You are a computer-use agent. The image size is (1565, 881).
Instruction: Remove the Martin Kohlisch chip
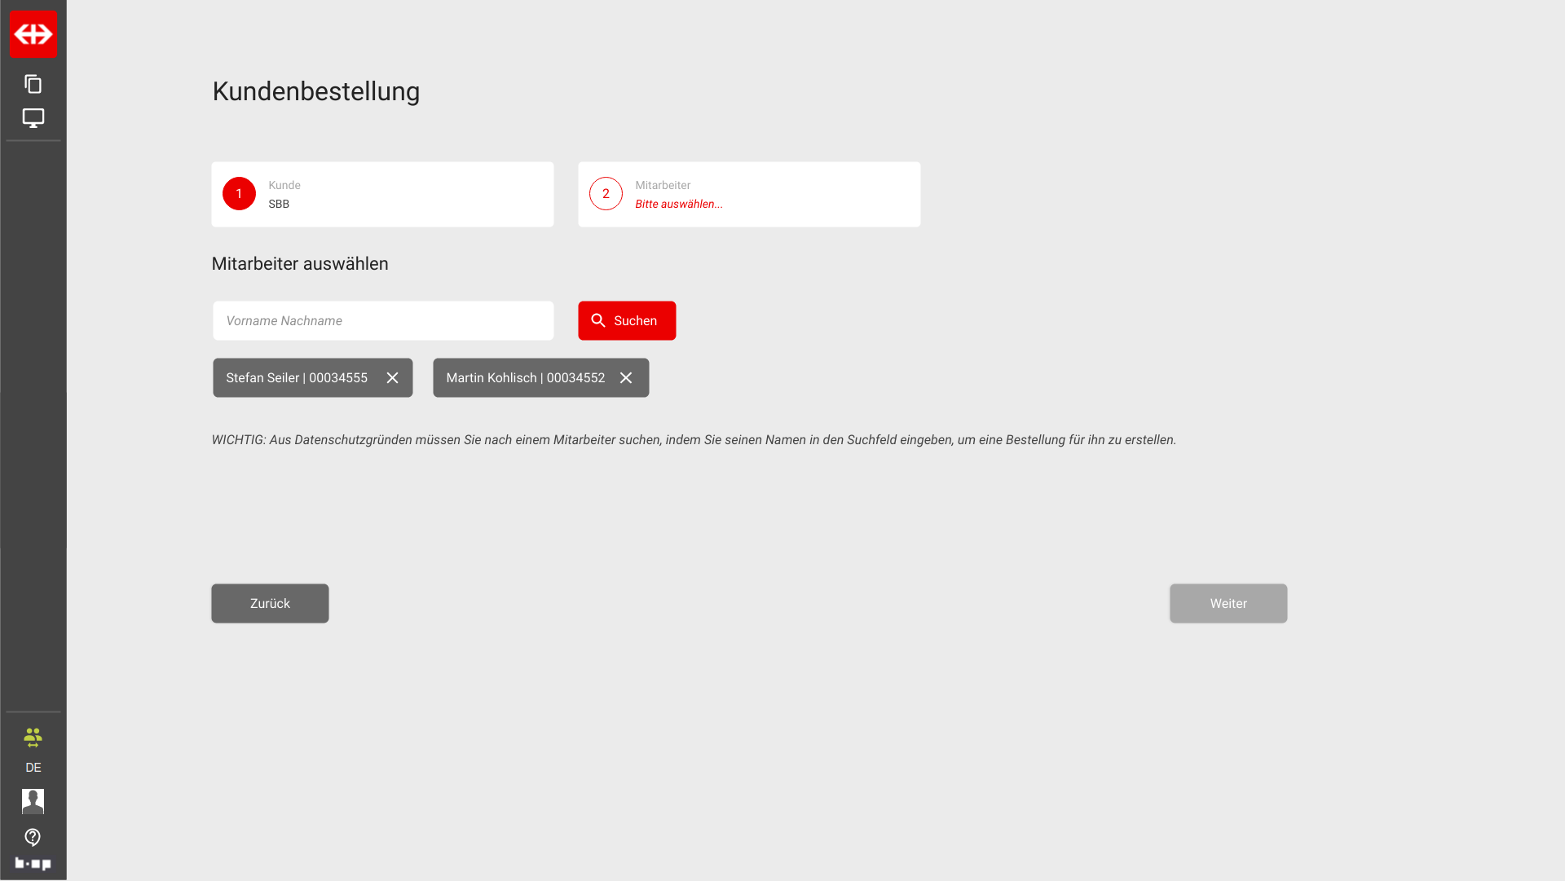[x=626, y=378]
